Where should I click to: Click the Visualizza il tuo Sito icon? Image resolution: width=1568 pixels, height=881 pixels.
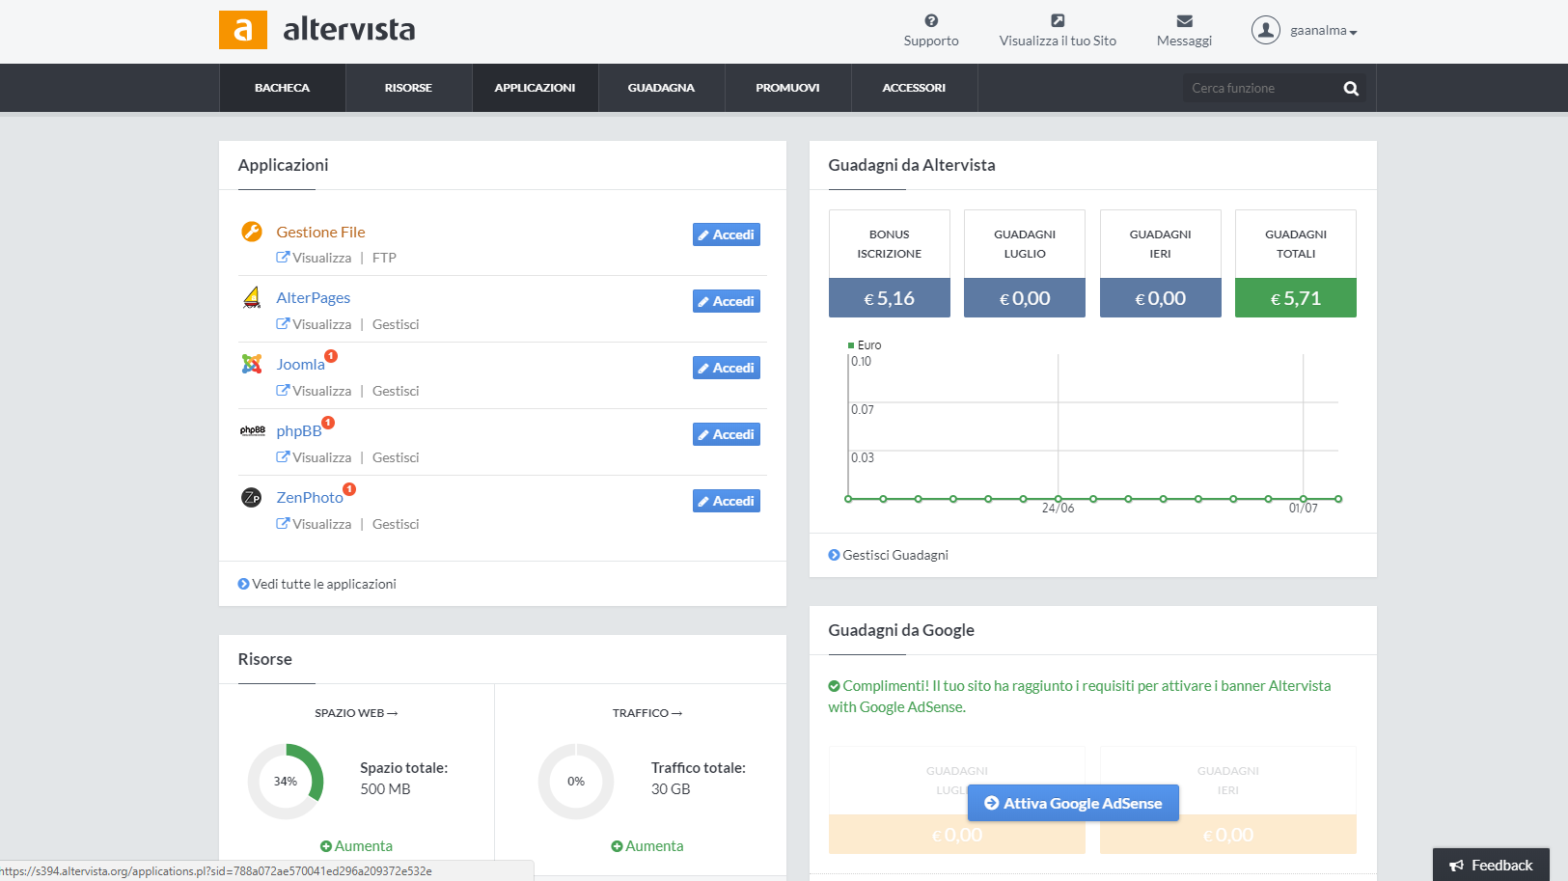1058,20
